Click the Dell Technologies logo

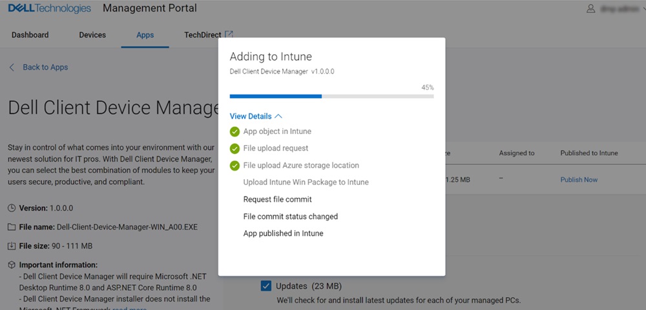49,8
